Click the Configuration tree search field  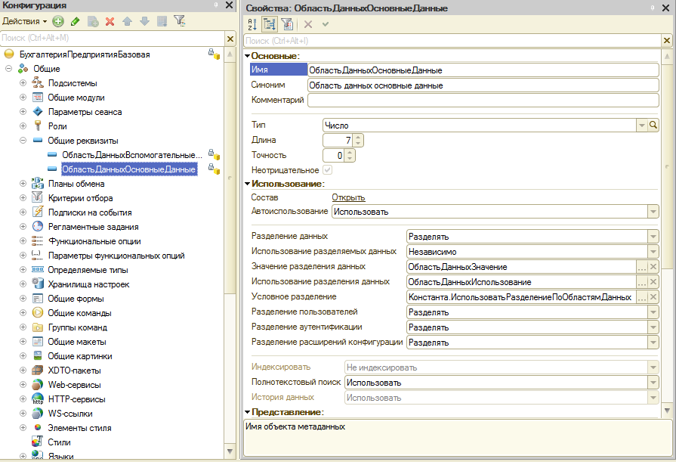tap(113, 38)
